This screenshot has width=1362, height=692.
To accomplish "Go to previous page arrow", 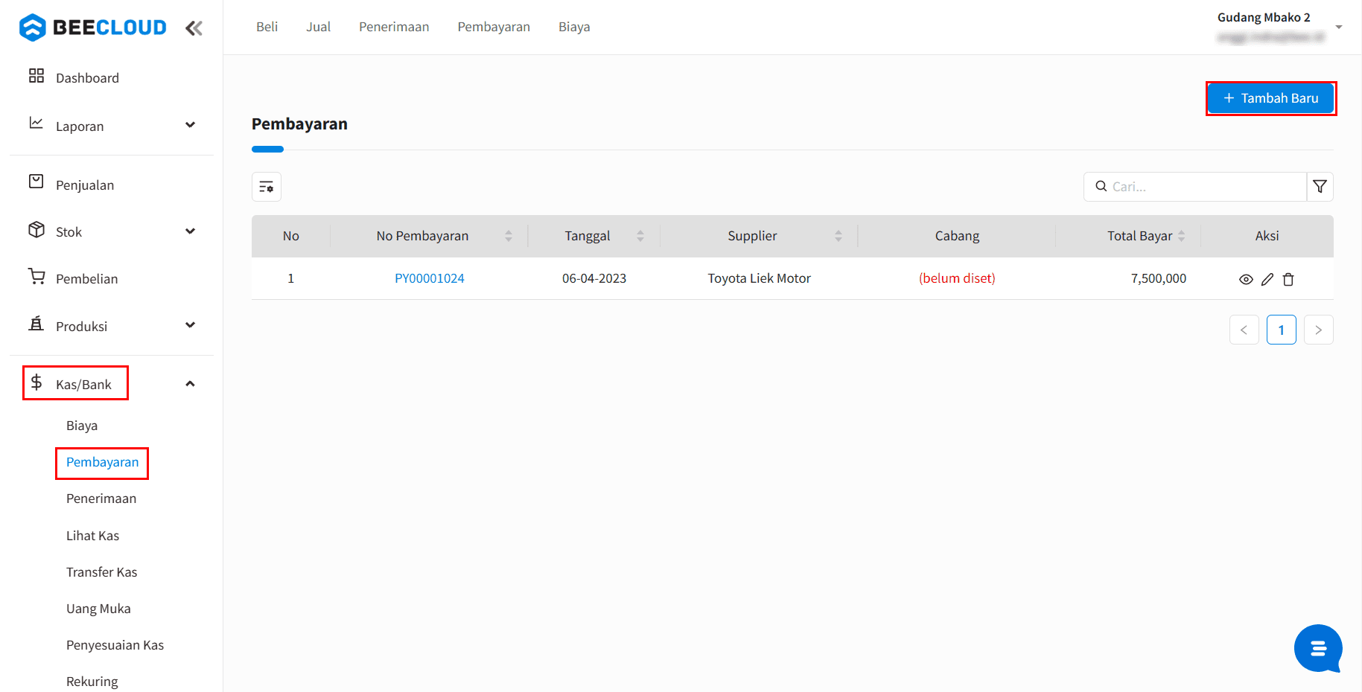I will [x=1244, y=330].
